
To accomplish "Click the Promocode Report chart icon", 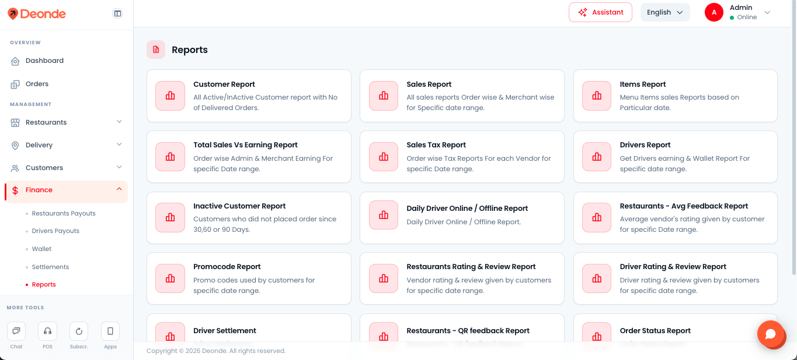I will [x=170, y=278].
